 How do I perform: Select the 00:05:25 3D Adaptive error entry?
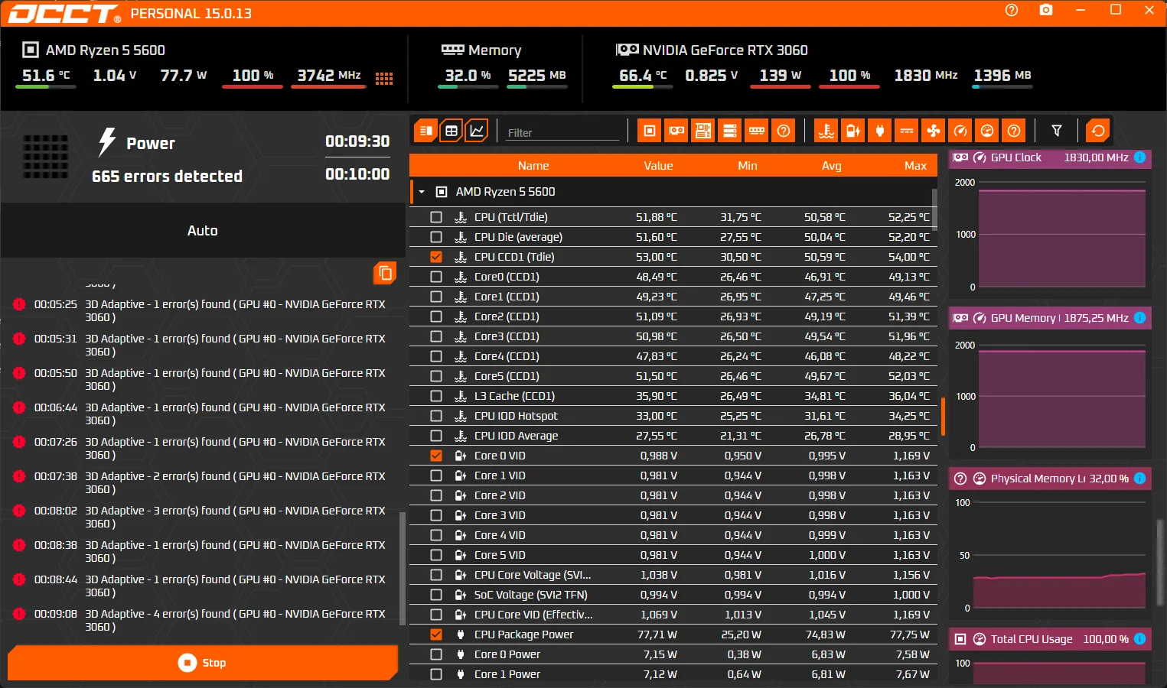coord(203,310)
